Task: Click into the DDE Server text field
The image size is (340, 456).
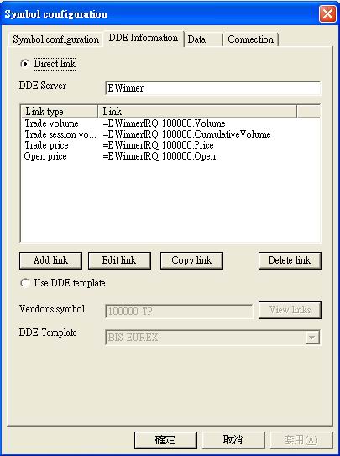Action: (213, 88)
